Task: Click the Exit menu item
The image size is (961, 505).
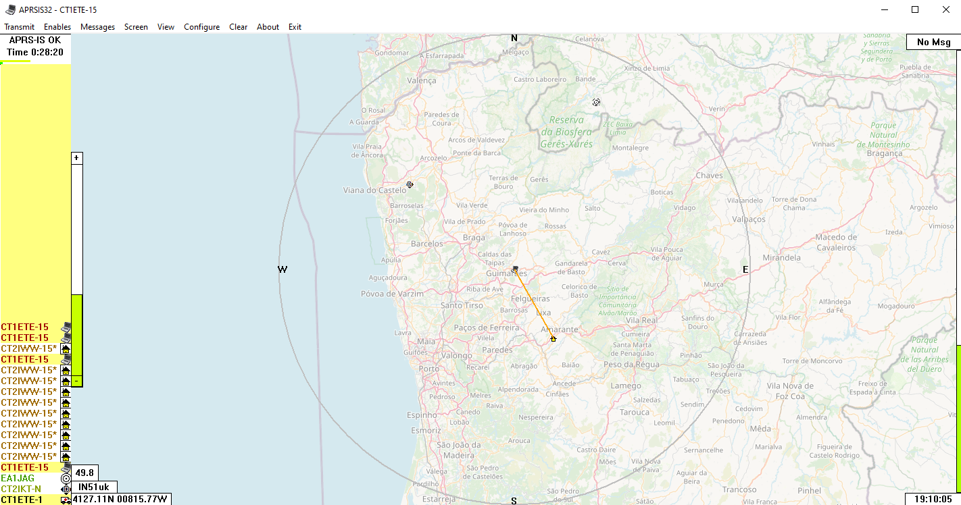Action: coord(295,27)
